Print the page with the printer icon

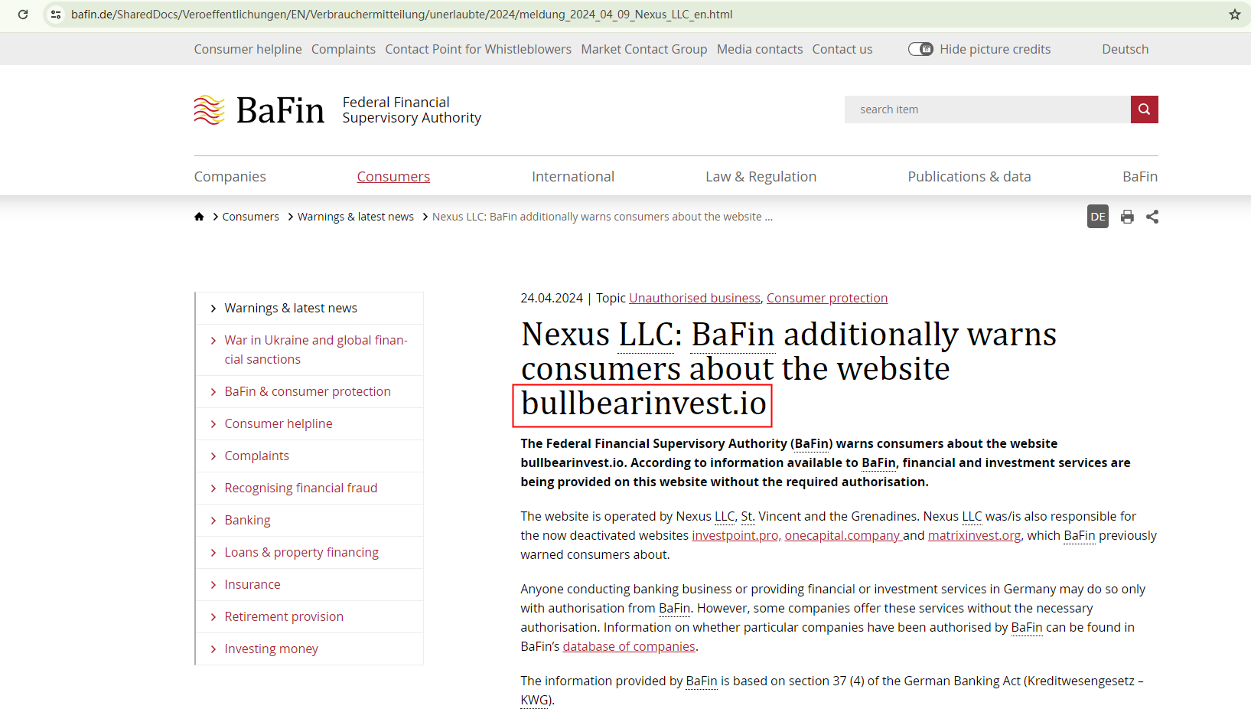tap(1127, 217)
